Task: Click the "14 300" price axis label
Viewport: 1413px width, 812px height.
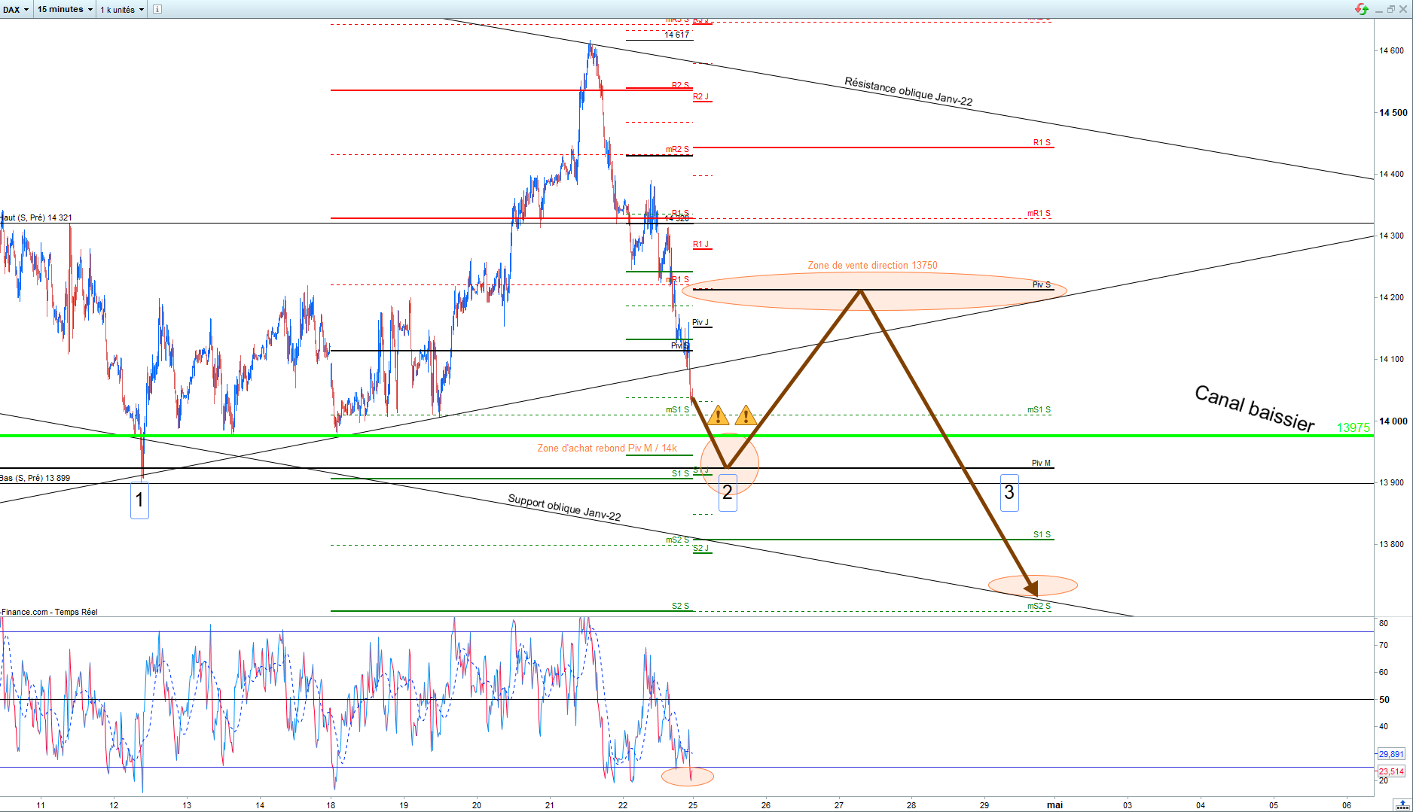Action: coord(1391,236)
